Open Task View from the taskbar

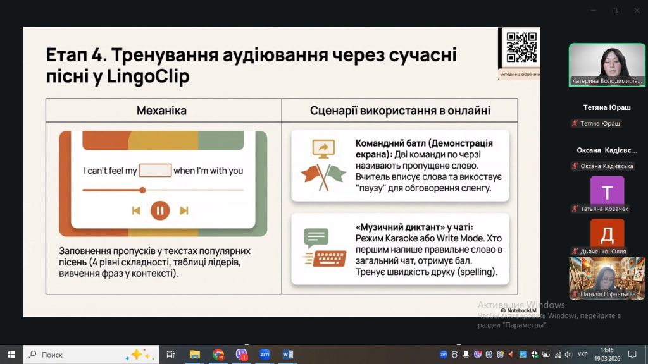point(170,355)
